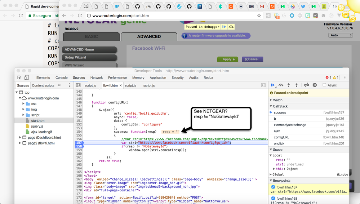Click Step into next function call
360x204 pixels.
point(289,85)
